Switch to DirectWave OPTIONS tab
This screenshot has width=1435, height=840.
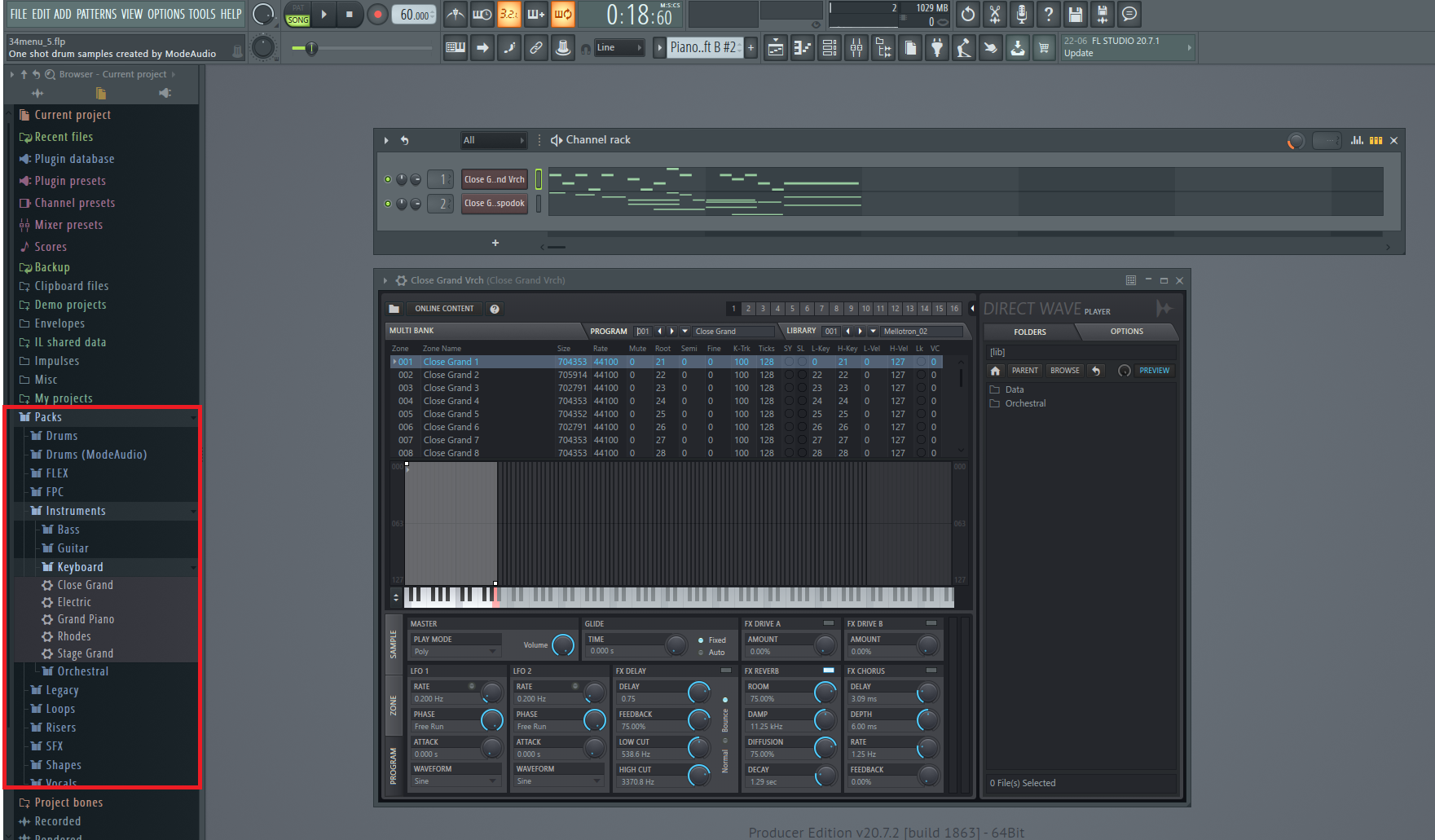1126,332
